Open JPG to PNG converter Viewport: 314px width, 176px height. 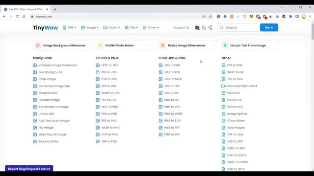point(172,65)
